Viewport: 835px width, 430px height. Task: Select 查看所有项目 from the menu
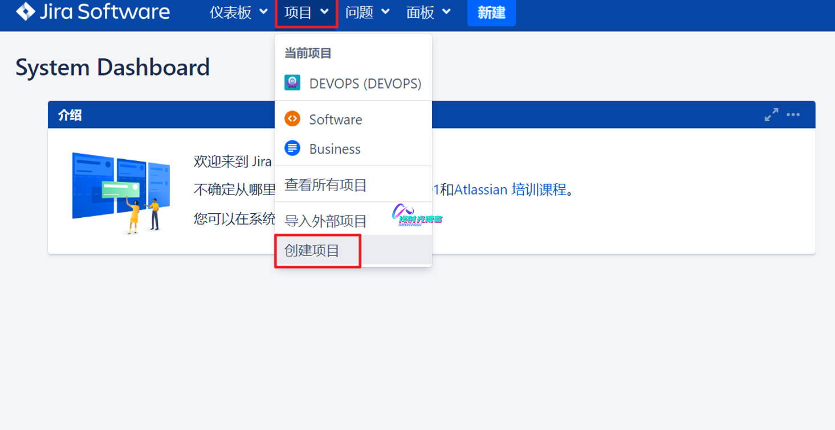tap(325, 185)
